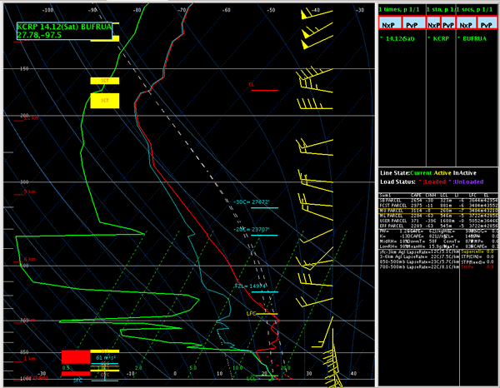Click the larger lower SCT cloud box
Image resolution: width=500 pixels, height=388 pixels.
click(105, 101)
